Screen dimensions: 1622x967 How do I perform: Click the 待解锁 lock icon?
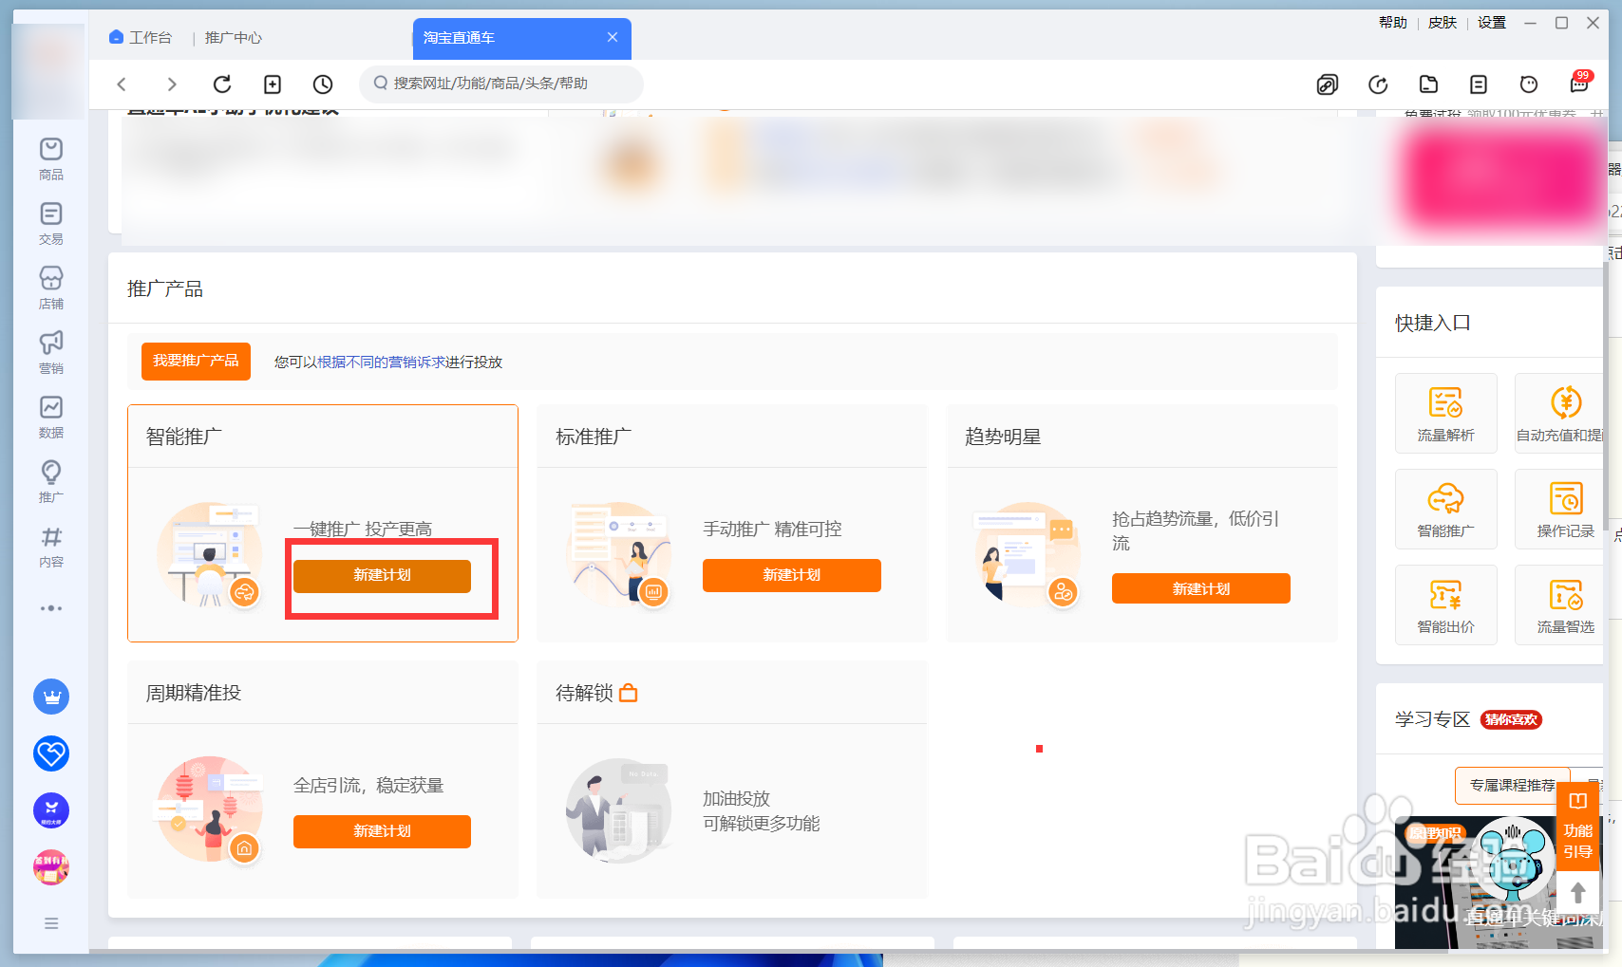coord(629,694)
